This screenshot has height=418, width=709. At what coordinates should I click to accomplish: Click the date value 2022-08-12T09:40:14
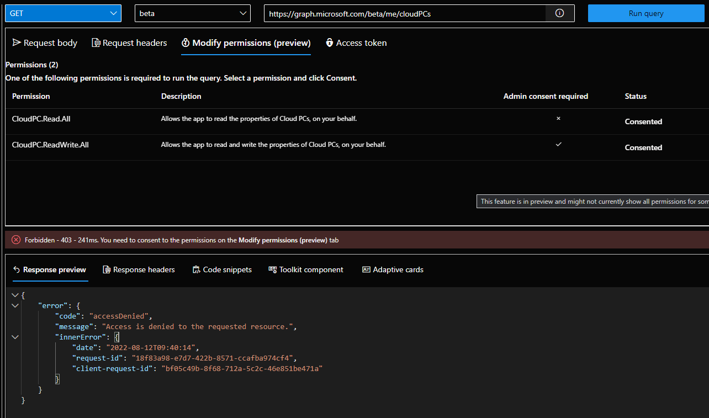click(x=151, y=347)
